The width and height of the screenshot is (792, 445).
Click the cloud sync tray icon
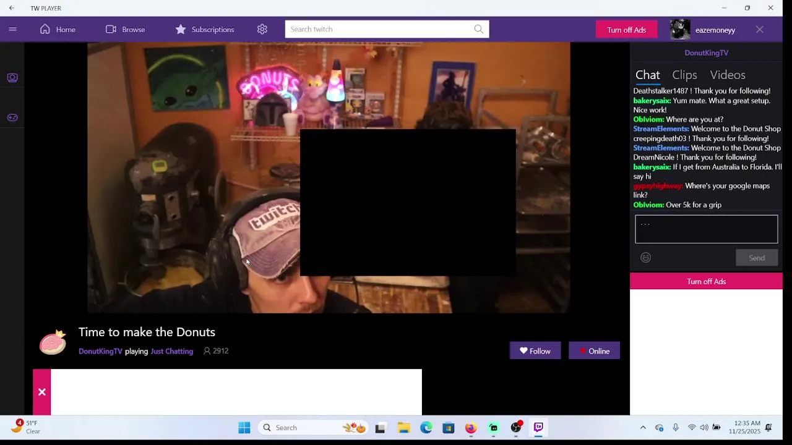point(659,428)
